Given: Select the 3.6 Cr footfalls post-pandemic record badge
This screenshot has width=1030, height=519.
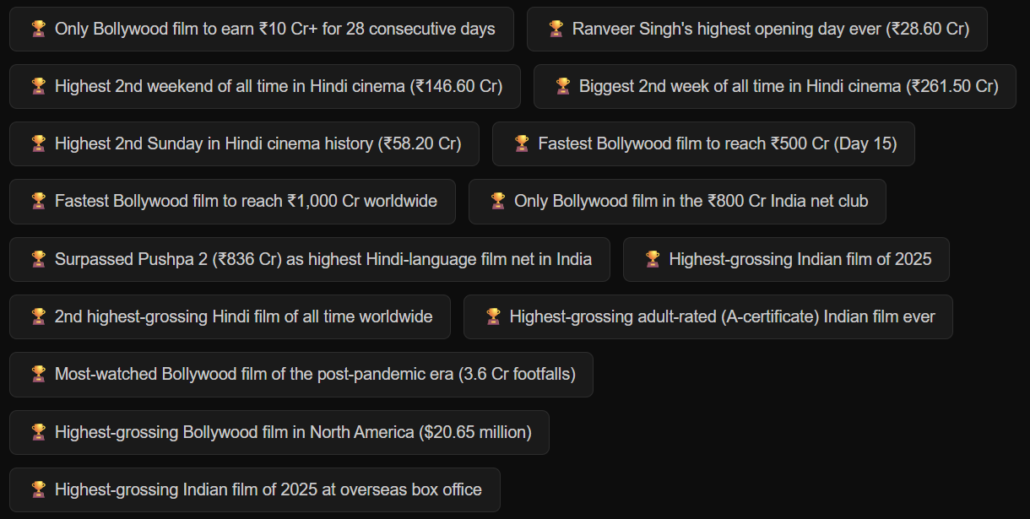Looking at the screenshot, I should click(301, 374).
